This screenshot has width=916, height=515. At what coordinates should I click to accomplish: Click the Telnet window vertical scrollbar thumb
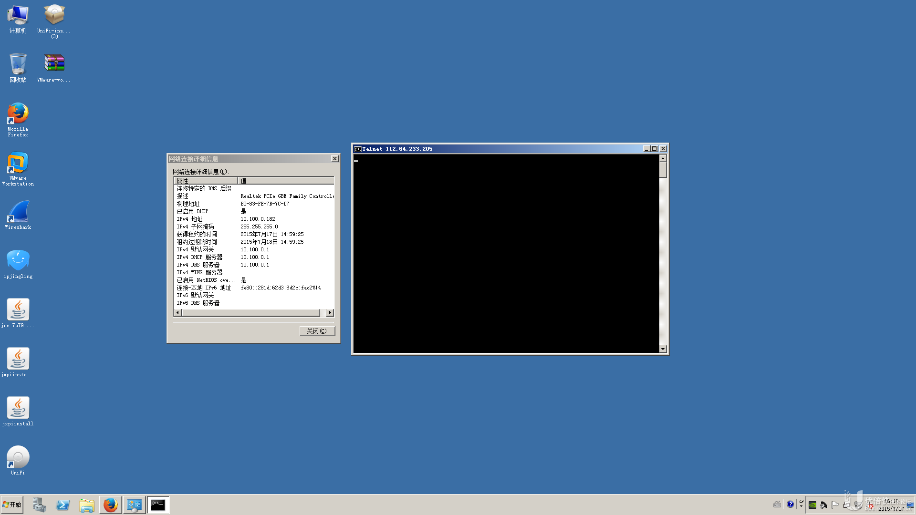click(663, 170)
